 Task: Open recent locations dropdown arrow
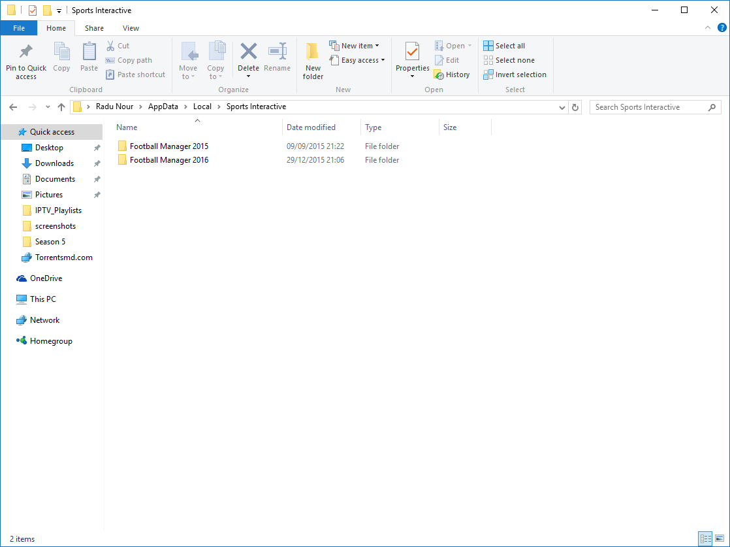pyautogui.click(x=48, y=107)
